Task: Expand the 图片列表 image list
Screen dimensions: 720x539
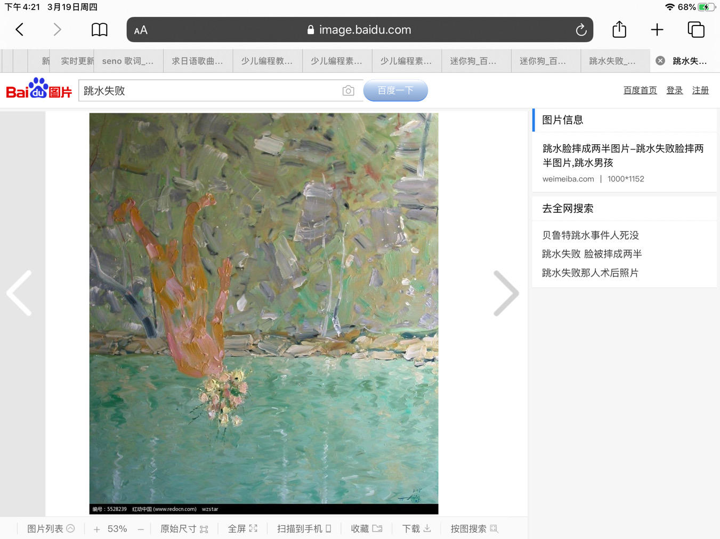Action: pyautogui.click(x=51, y=529)
